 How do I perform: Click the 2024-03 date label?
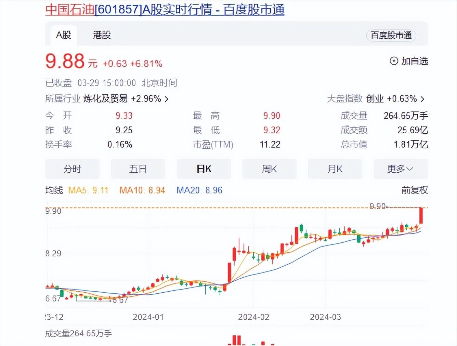(x=325, y=317)
